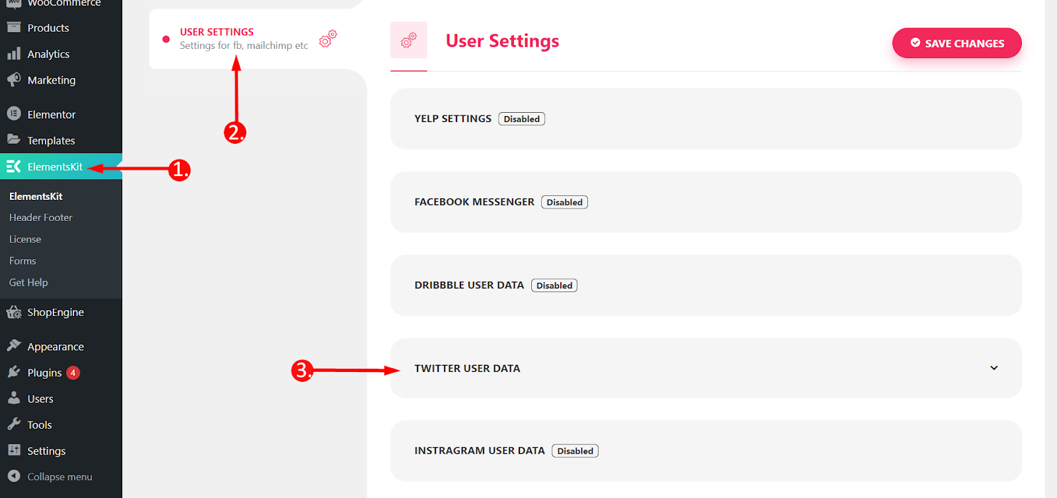Open the Header Footer submenu link

click(41, 217)
